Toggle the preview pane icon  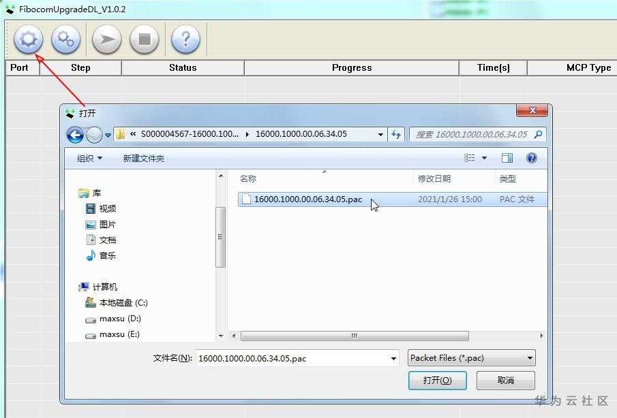[x=507, y=158]
